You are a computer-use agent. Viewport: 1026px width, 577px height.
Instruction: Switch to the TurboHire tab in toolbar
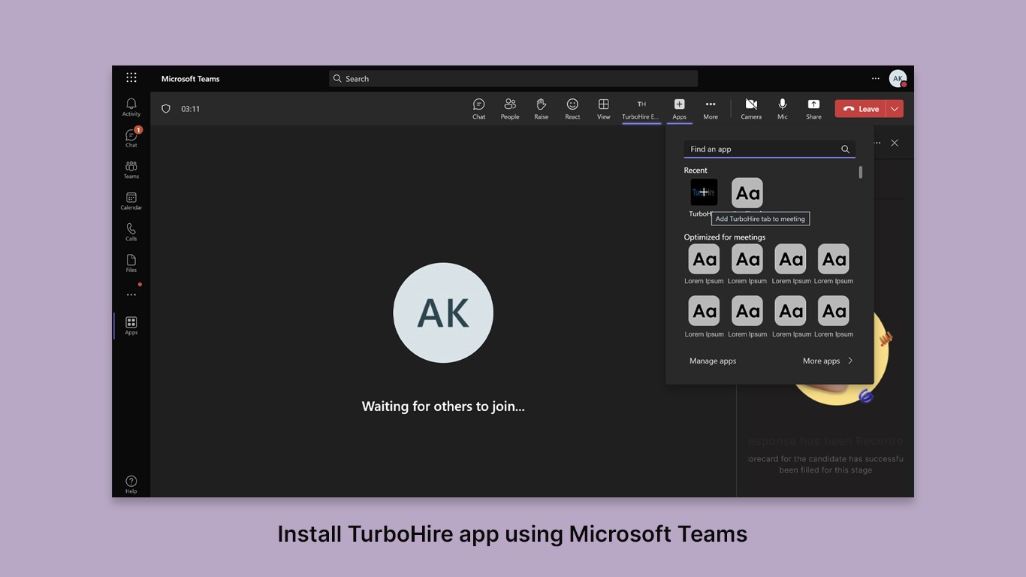click(x=641, y=110)
